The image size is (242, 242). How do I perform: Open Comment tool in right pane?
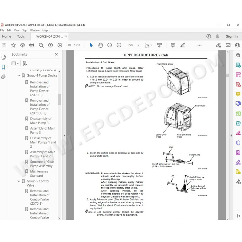click(238, 94)
